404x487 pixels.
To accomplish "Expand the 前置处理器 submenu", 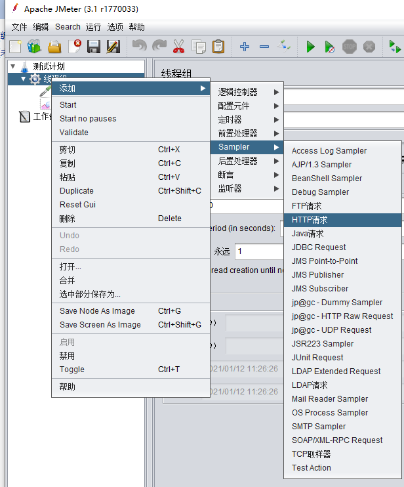I will tap(247, 133).
